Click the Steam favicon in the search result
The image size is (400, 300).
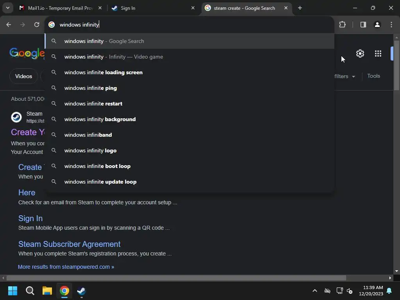click(x=16, y=117)
